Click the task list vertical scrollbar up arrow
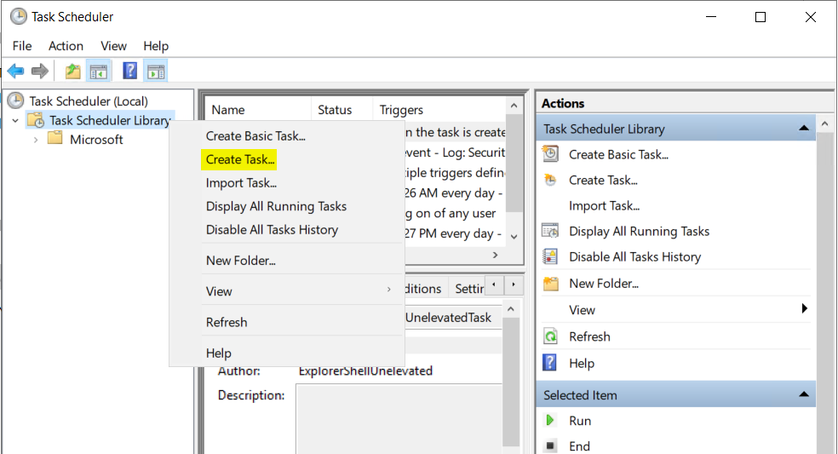Screen dimensions: 838x454 coord(514,106)
